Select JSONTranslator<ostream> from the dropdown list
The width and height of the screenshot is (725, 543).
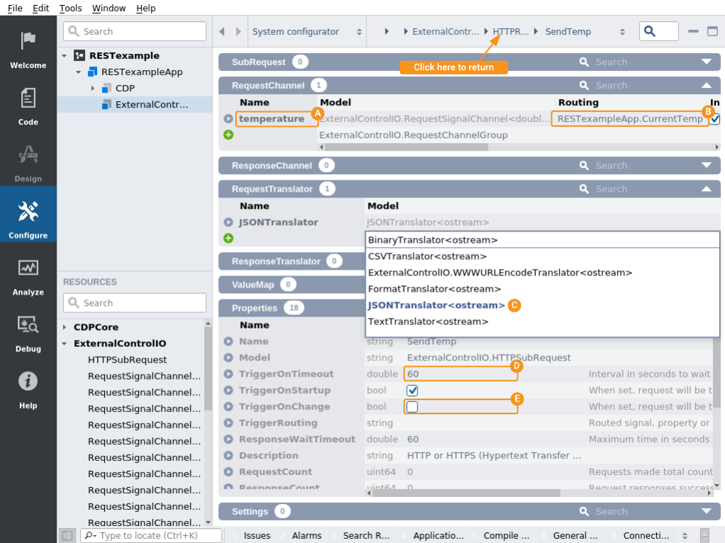437,305
